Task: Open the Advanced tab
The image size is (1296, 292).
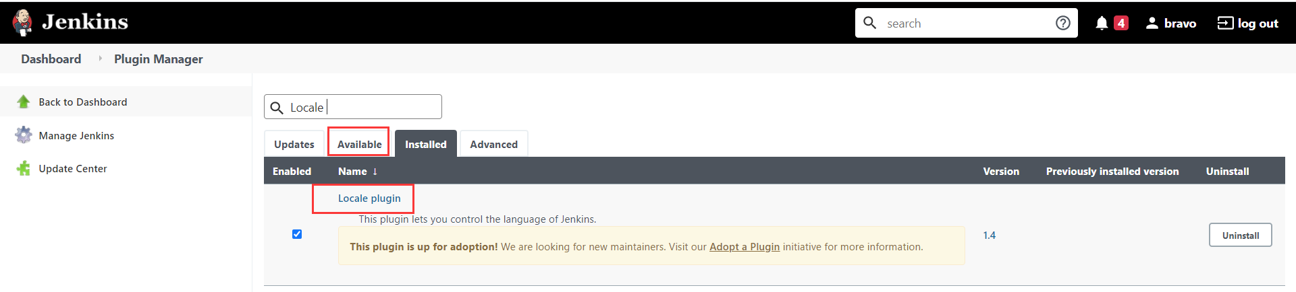Action: [494, 144]
